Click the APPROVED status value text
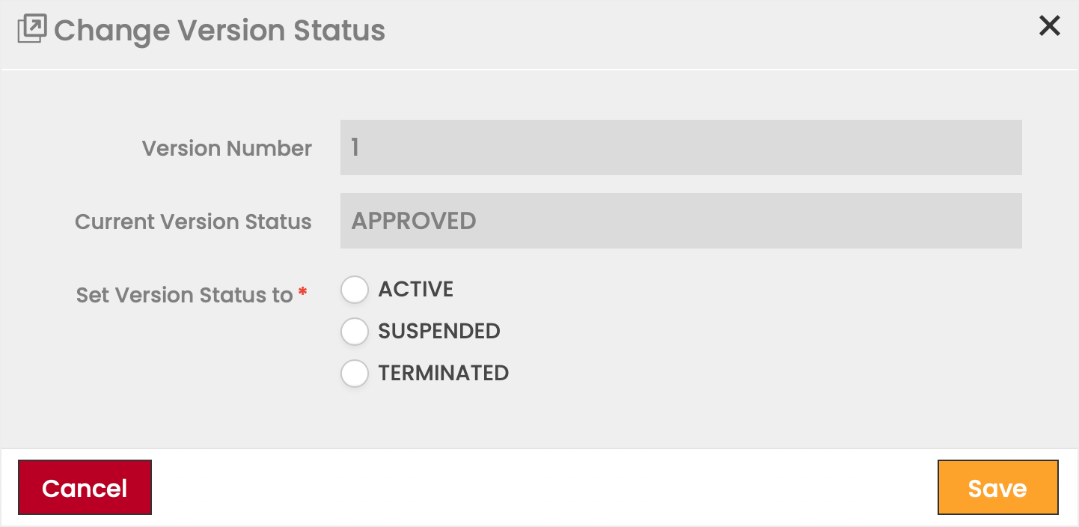 pyautogui.click(x=414, y=221)
